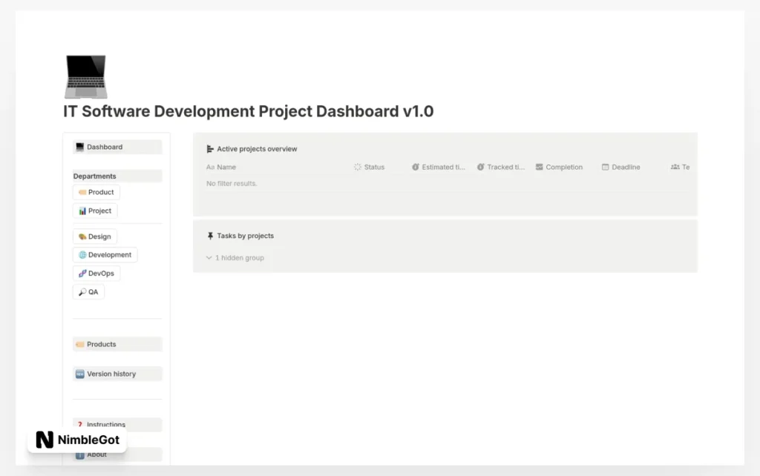Open the Design department page
Image resolution: width=760 pixels, height=476 pixels.
pos(95,237)
